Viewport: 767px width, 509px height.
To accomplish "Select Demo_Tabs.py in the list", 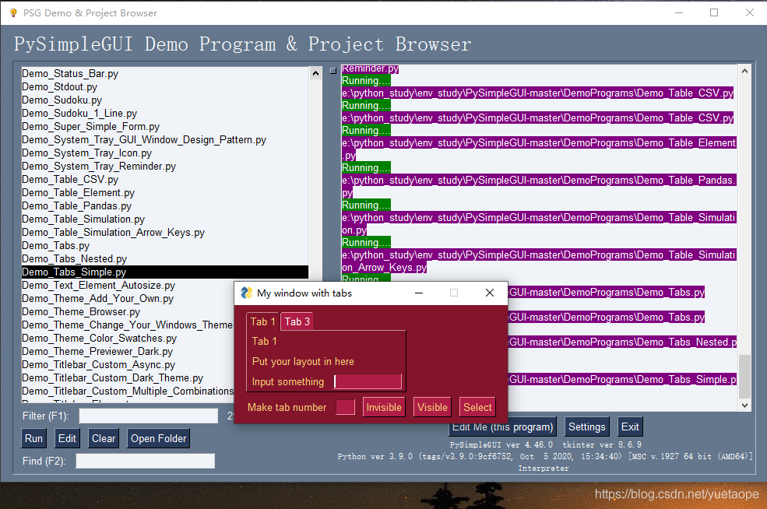I will [x=165, y=245].
